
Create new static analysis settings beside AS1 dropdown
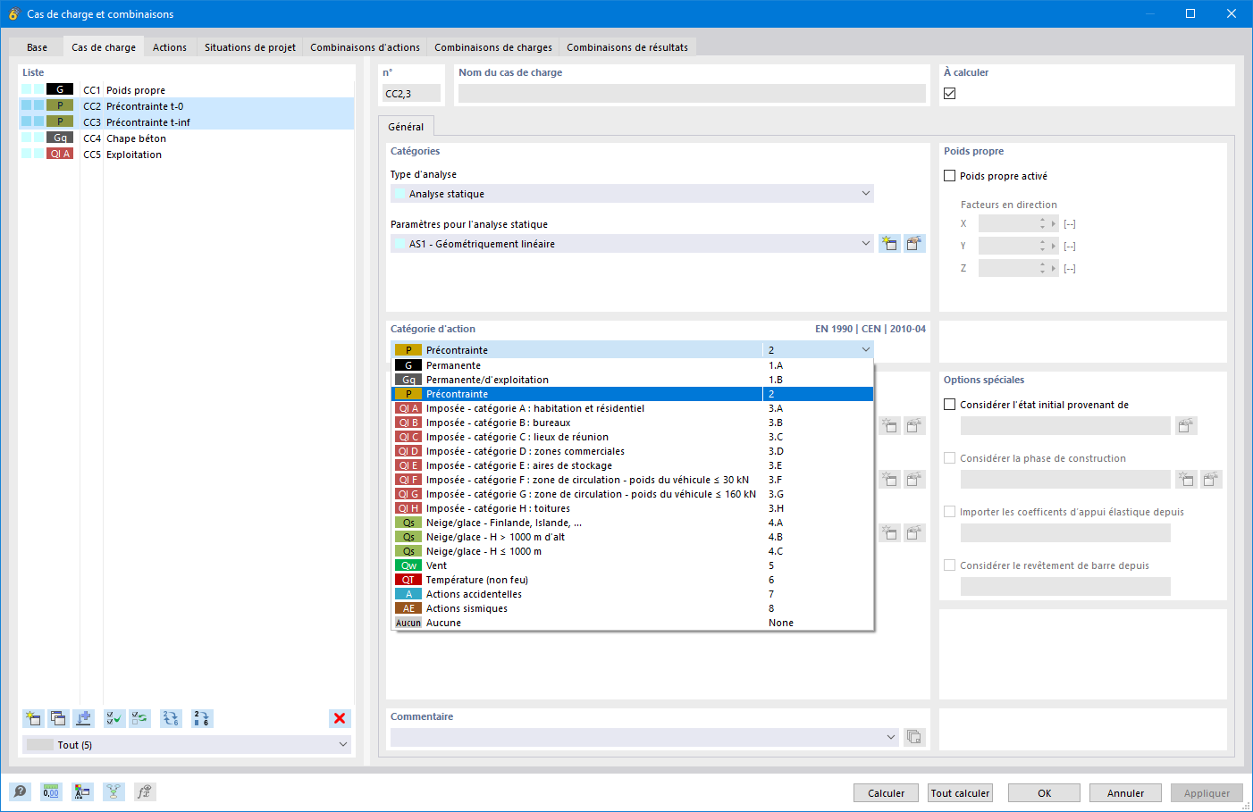tap(889, 244)
